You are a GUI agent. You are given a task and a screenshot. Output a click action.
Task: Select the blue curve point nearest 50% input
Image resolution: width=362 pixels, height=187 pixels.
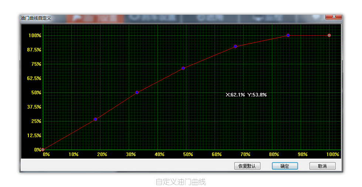(x=183, y=68)
